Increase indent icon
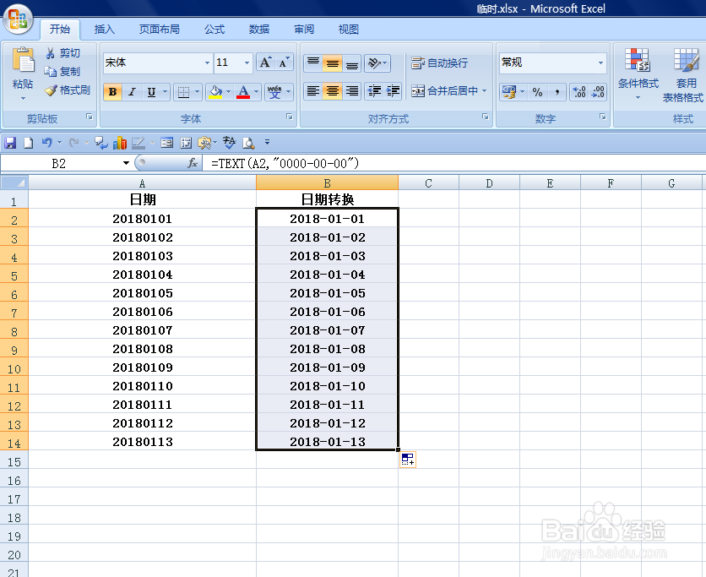Screen dimensions: 706x577 coord(393,91)
